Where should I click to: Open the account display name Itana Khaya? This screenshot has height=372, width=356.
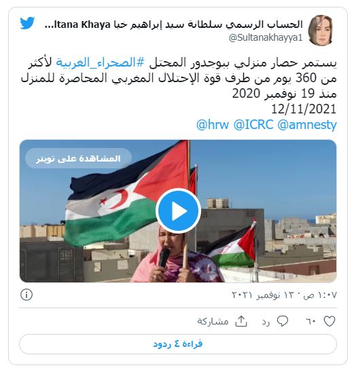click(x=174, y=24)
